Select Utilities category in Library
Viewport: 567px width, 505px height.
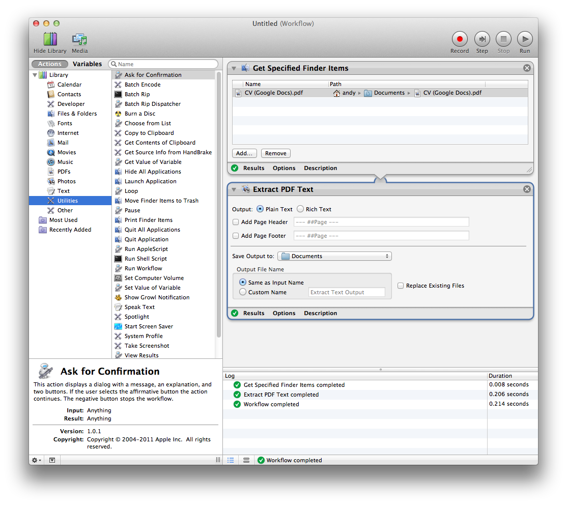(x=70, y=201)
